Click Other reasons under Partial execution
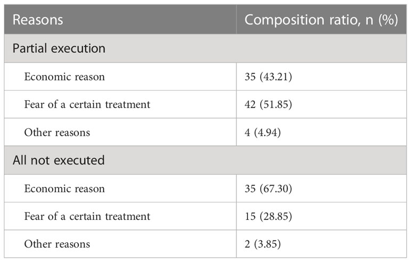The width and height of the screenshot is (411, 262). click(57, 133)
